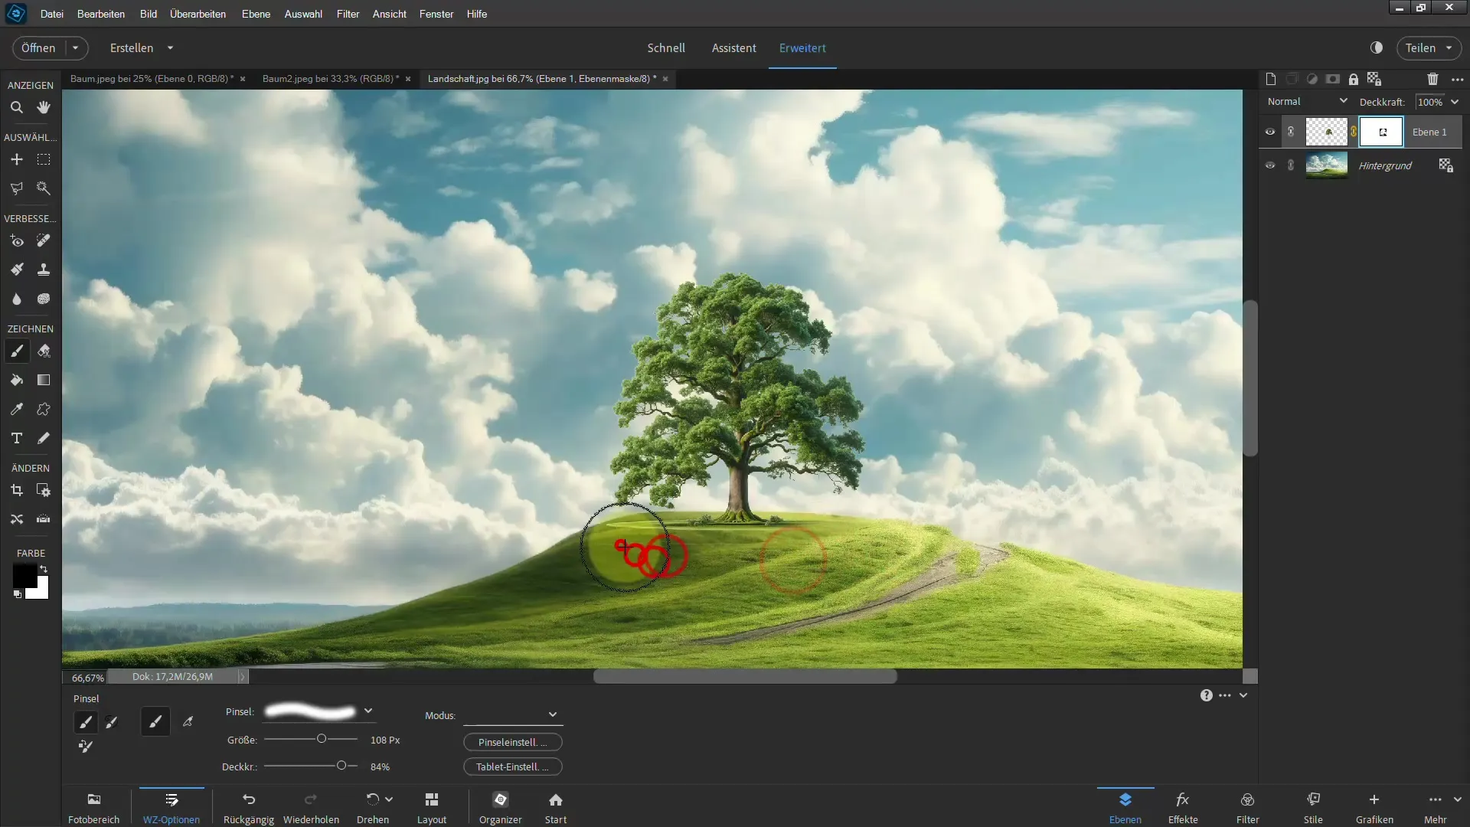Open the Ebene menu
Viewport: 1470px width, 827px height.
(256, 14)
